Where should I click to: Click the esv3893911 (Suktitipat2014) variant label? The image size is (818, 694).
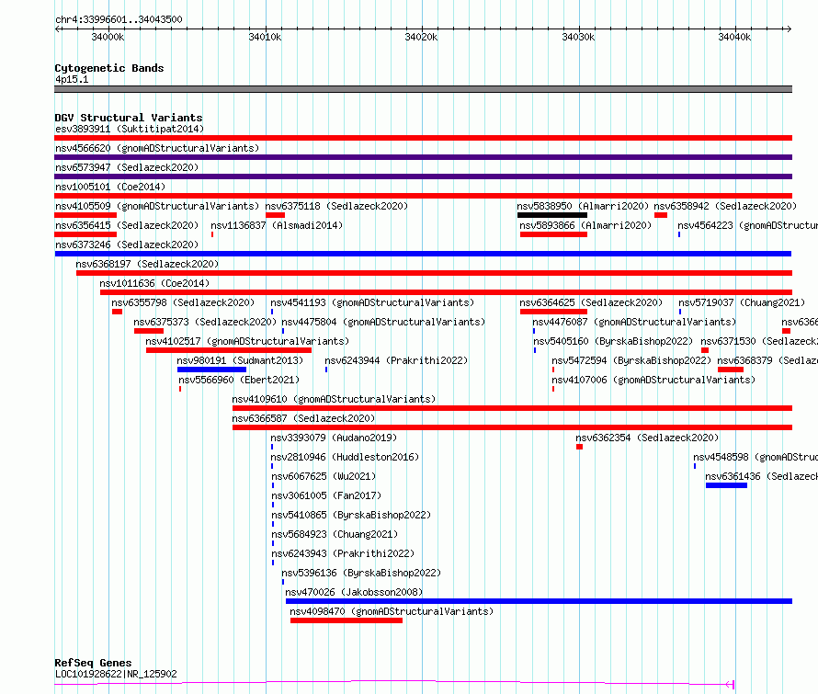point(130,129)
